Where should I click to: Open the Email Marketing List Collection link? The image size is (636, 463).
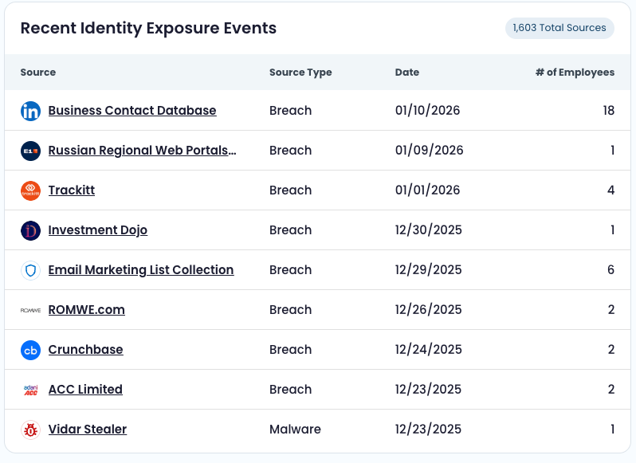(x=141, y=269)
